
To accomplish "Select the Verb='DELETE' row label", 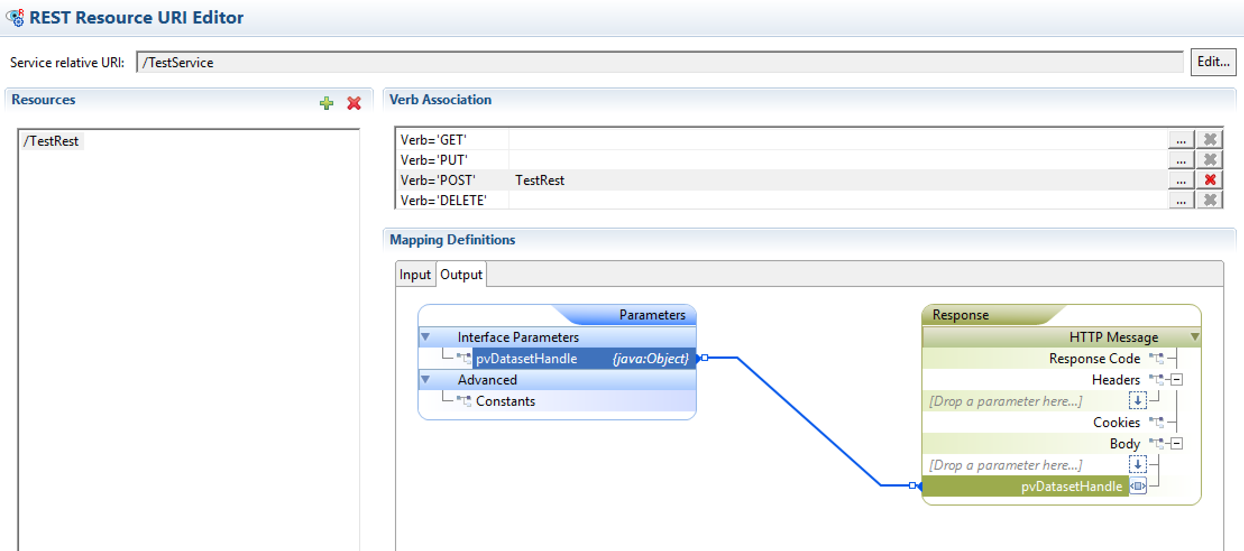I will [443, 200].
